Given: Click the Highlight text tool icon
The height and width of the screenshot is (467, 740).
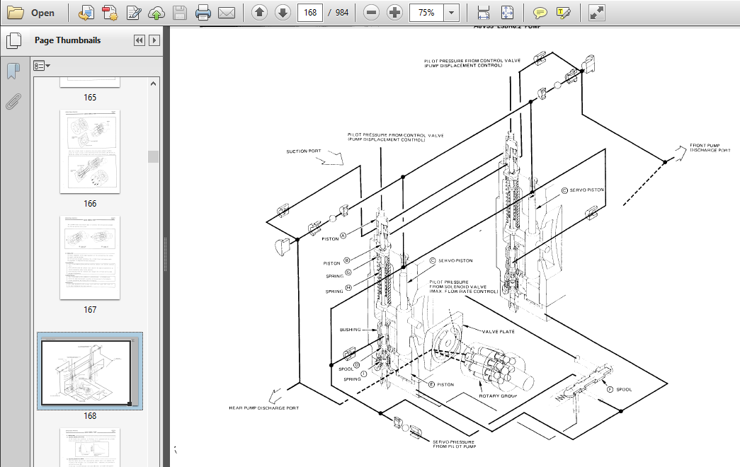Looking at the screenshot, I should (x=564, y=13).
